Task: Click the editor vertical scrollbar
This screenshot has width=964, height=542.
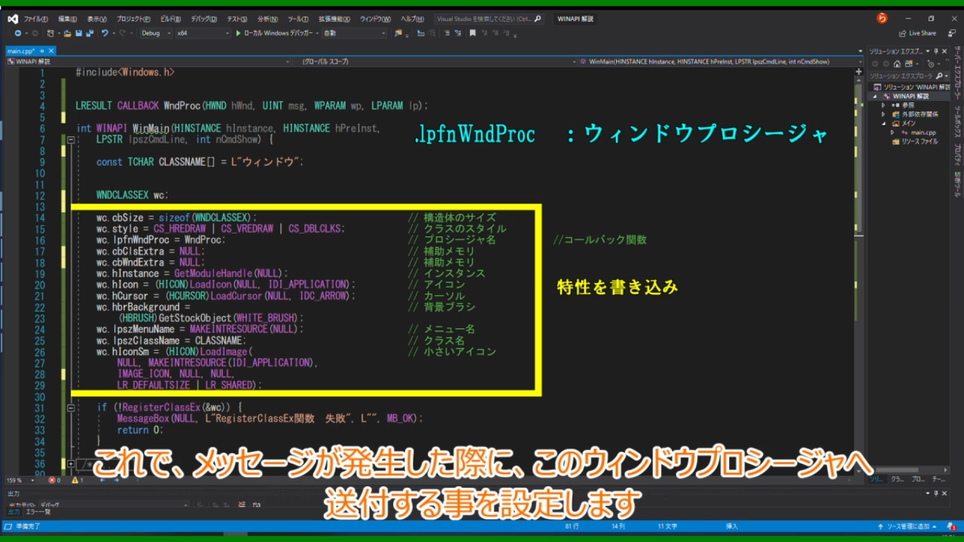Action: click(859, 176)
